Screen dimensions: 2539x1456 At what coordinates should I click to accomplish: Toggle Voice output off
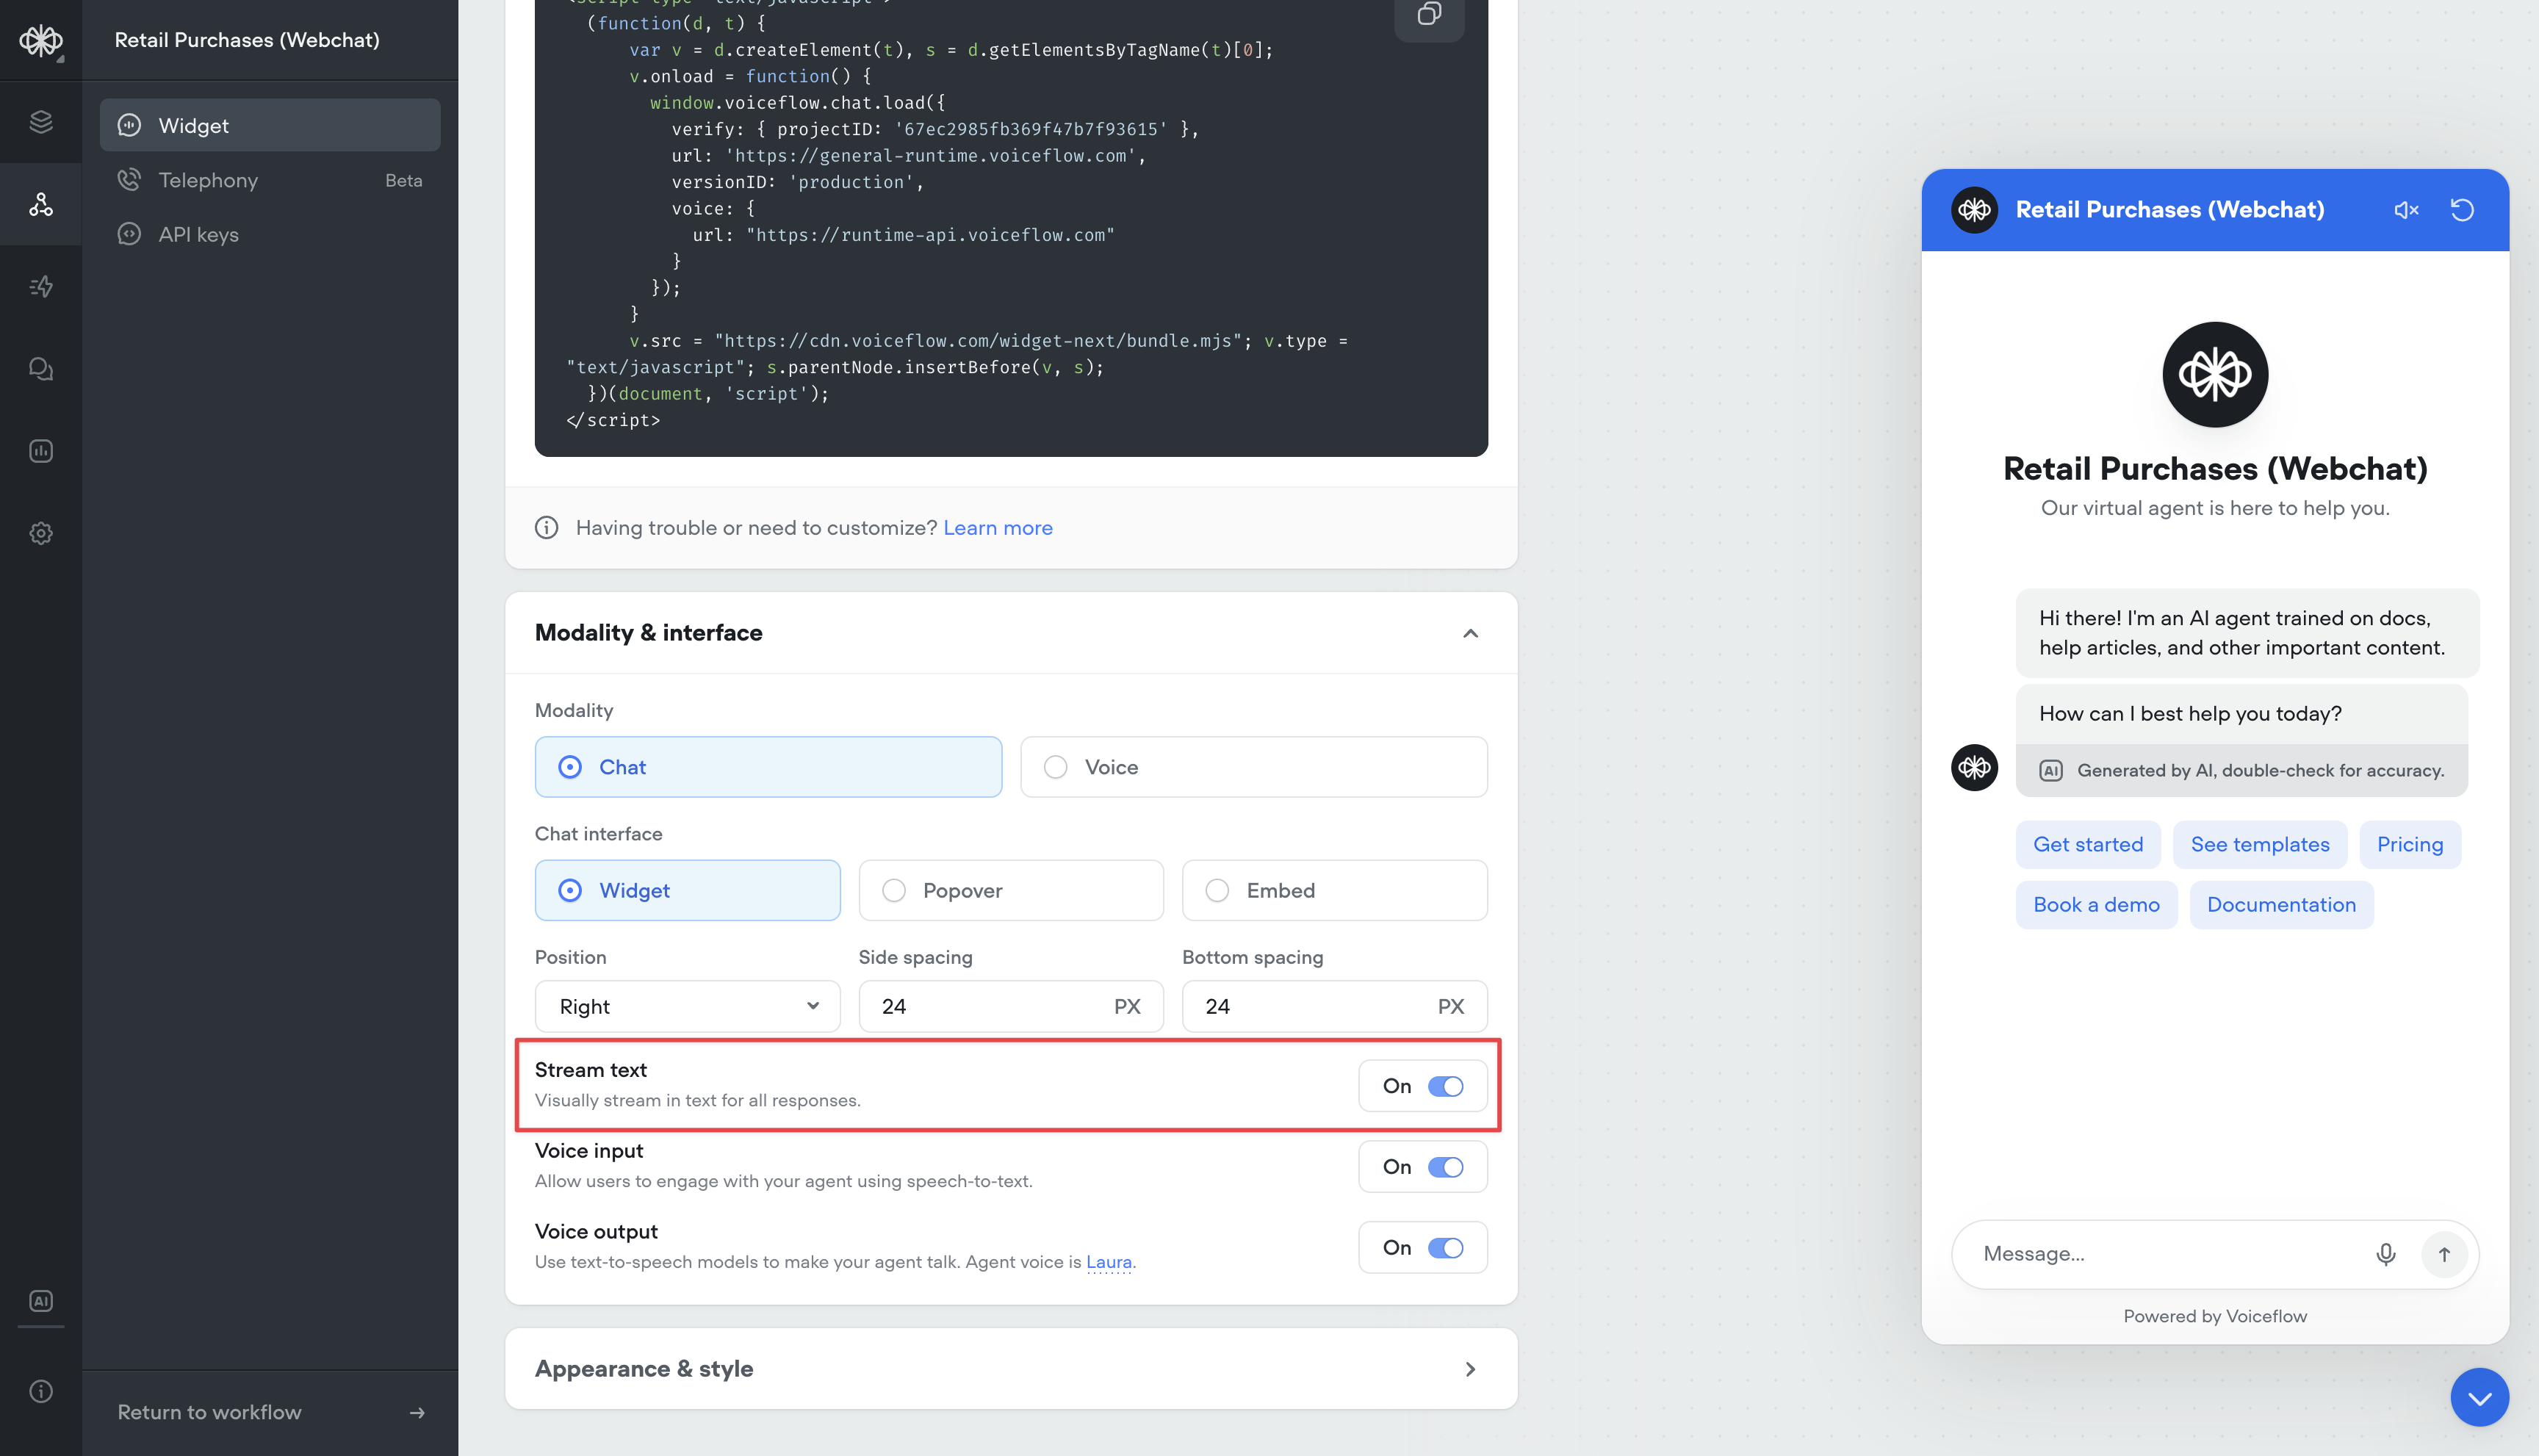(x=1446, y=1247)
